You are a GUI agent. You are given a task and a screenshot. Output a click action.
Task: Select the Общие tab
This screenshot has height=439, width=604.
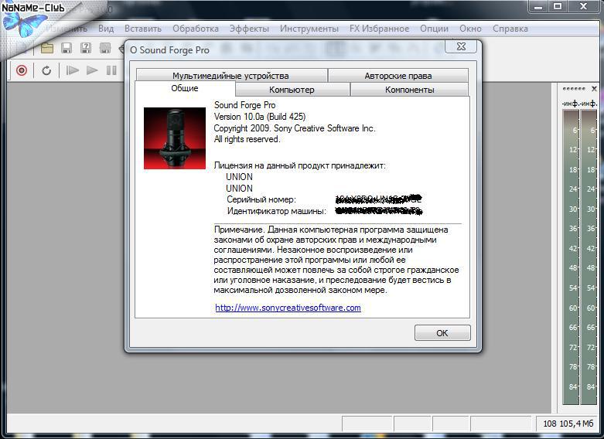tap(185, 88)
